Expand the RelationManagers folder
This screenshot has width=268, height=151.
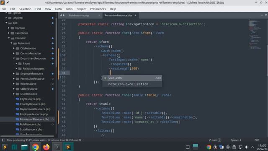(16, 68)
